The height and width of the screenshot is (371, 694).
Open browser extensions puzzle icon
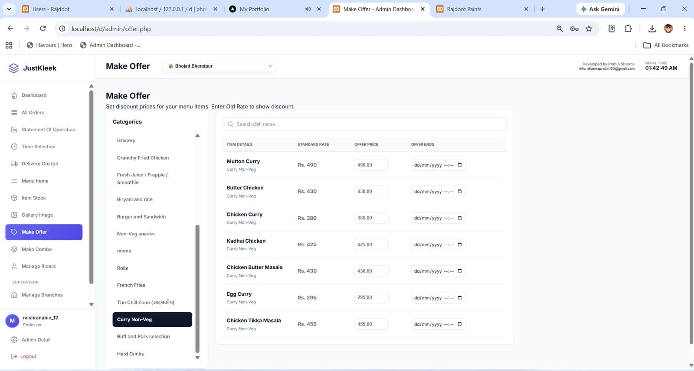(x=628, y=29)
